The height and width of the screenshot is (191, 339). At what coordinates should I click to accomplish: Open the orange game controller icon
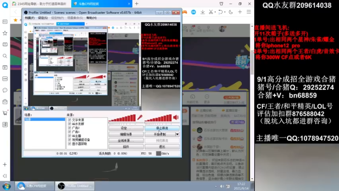point(184,12)
